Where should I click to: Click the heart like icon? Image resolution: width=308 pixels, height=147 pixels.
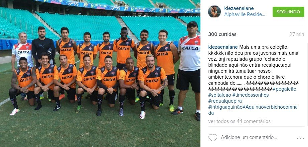coord(213,138)
